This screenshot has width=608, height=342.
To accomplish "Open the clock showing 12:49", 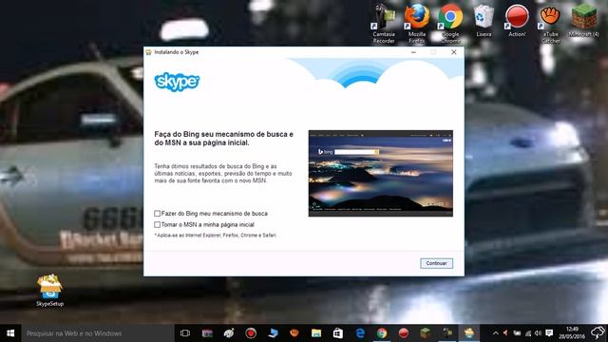I will [x=572, y=333].
